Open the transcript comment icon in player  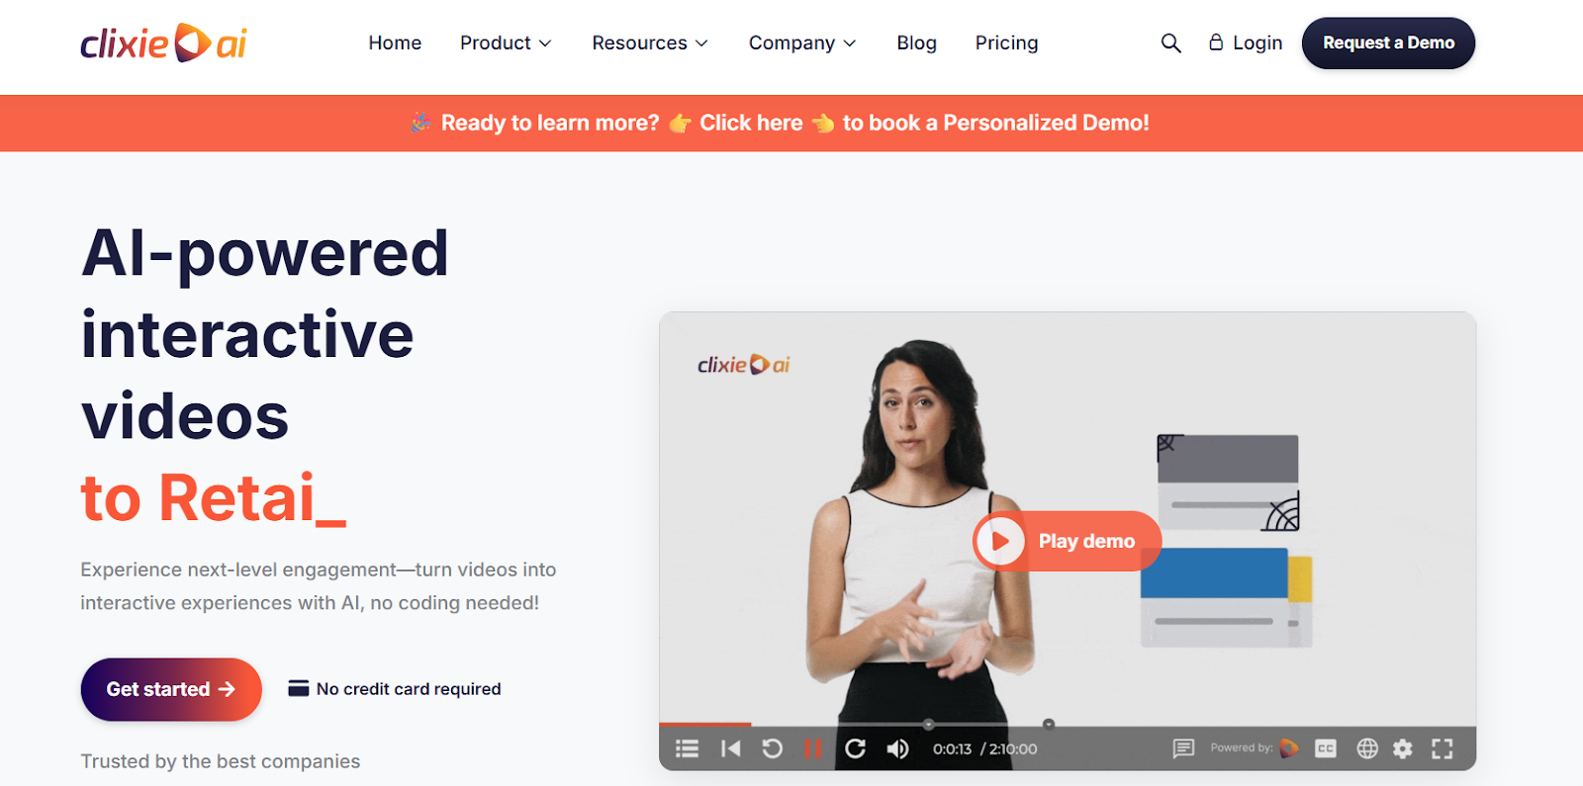coord(1183,748)
